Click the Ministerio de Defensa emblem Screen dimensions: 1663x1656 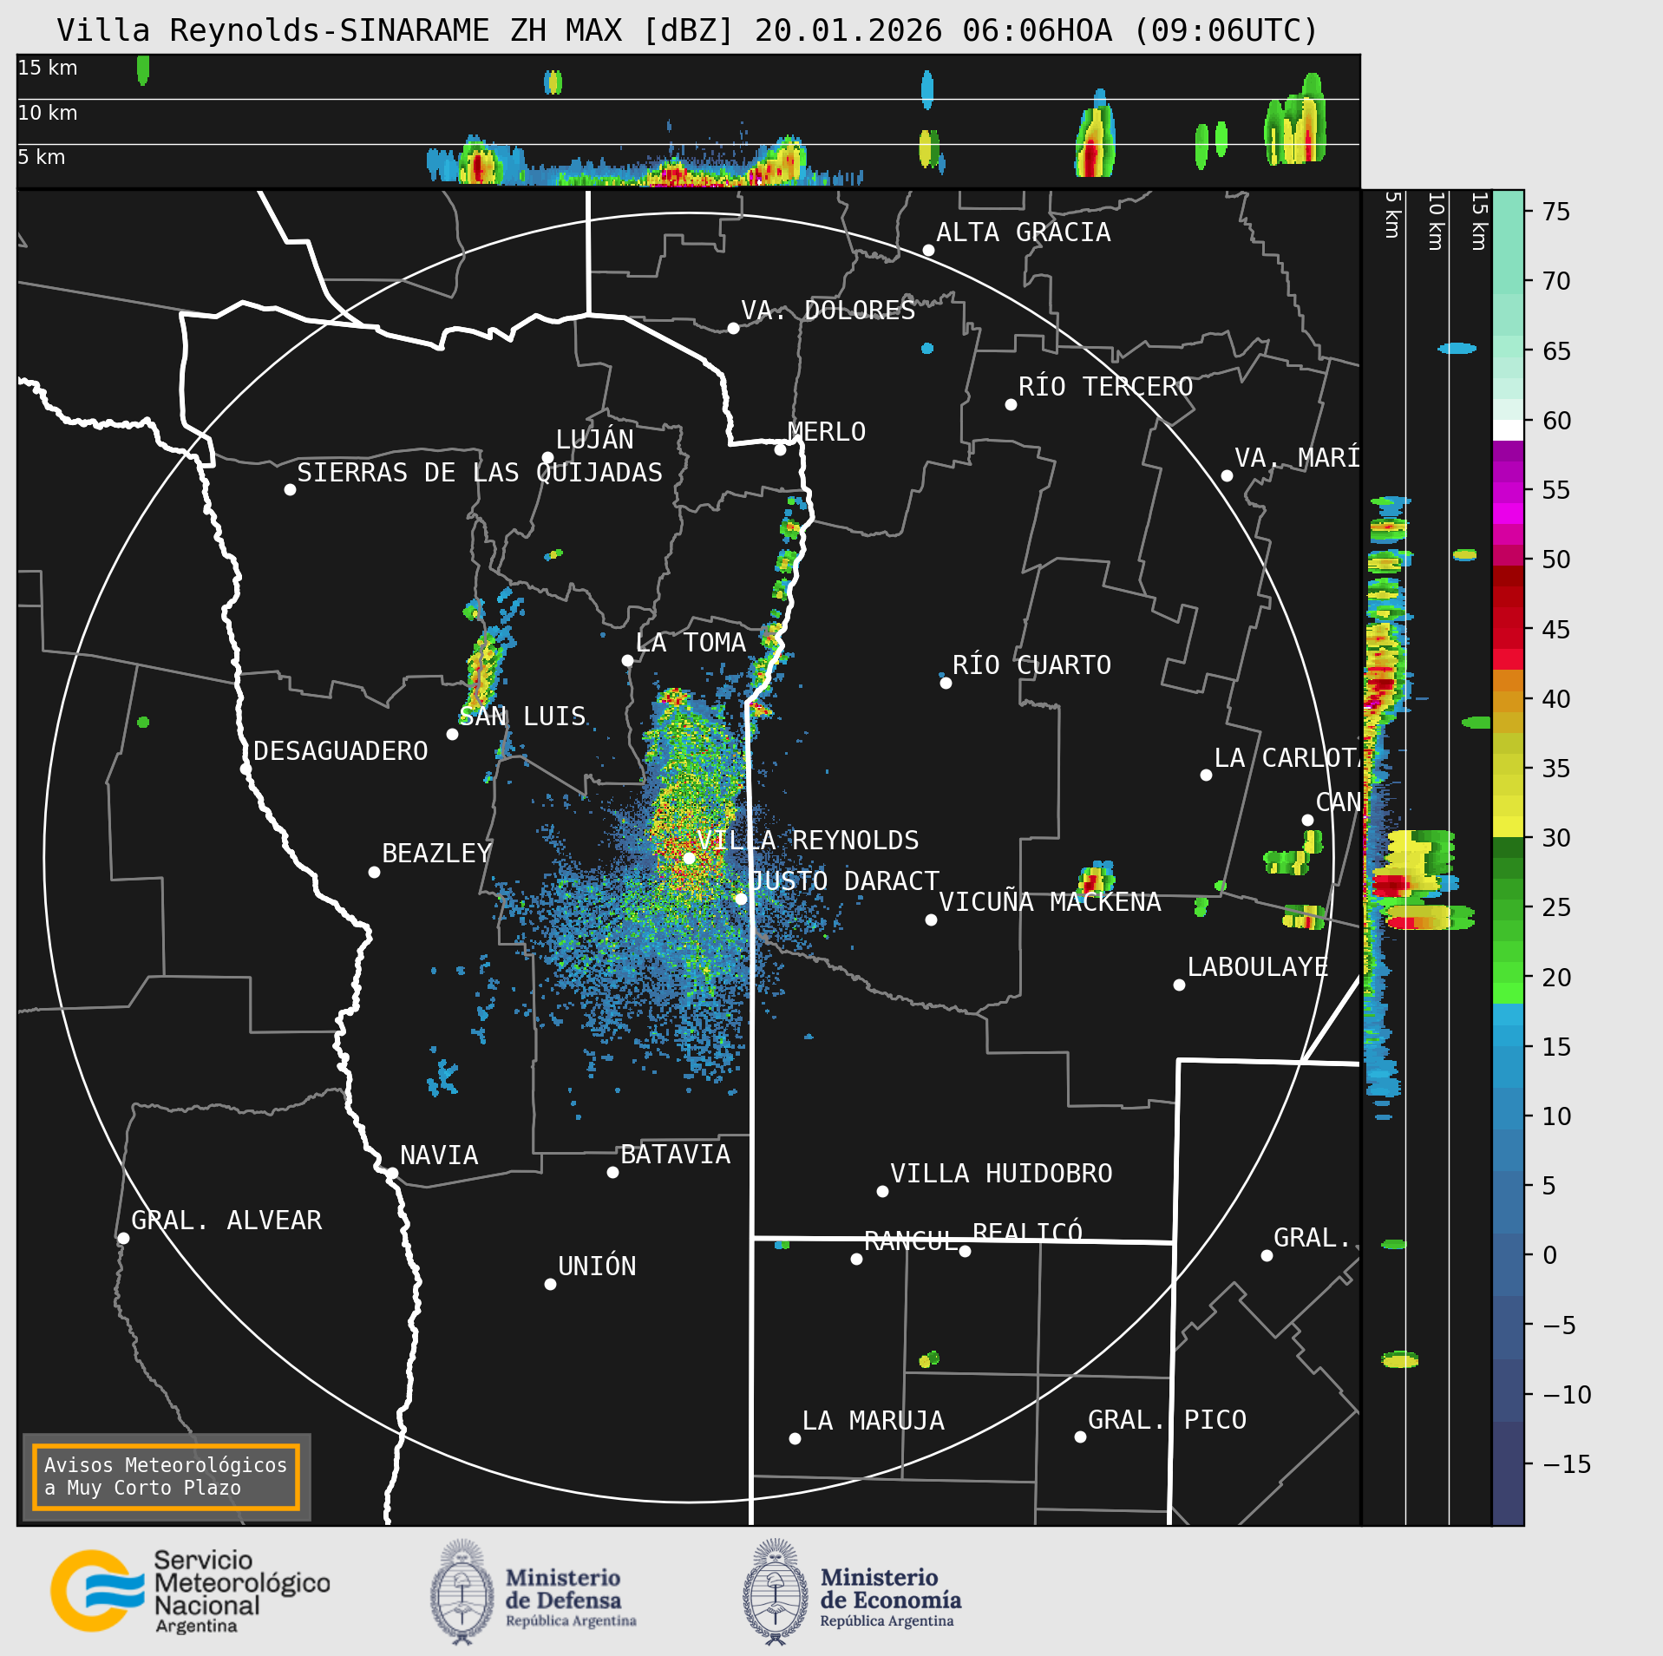click(x=462, y=1591)
